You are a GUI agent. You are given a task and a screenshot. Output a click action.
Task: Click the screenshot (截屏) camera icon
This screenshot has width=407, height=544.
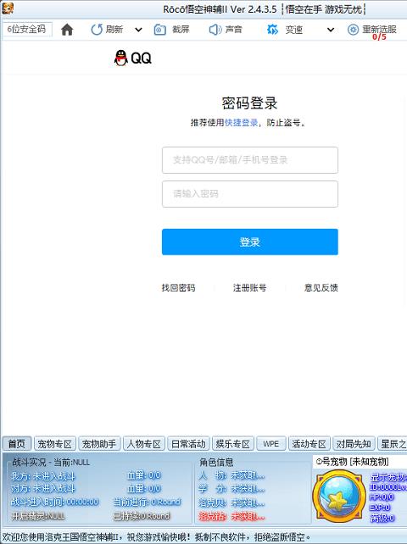coord(159,30)
